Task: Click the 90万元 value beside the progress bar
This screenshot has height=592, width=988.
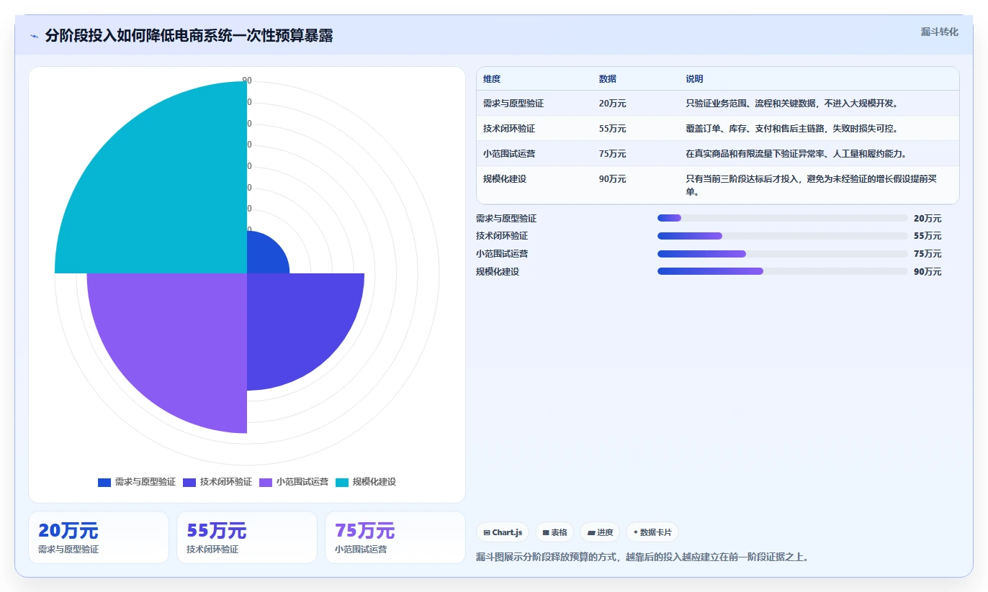Action: [x=928, y=272]
